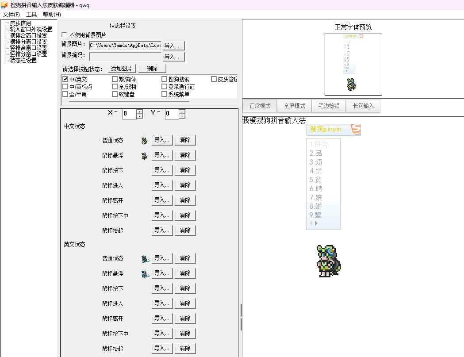
Task: Click the Sogou S logo in preview
Action: [355, 129]
